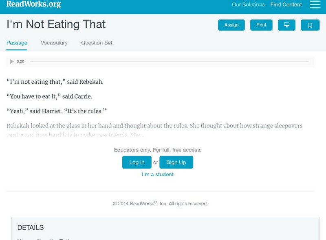Select the Passage tab
This screenshot has width=326, height=240.
pos(17,43)
